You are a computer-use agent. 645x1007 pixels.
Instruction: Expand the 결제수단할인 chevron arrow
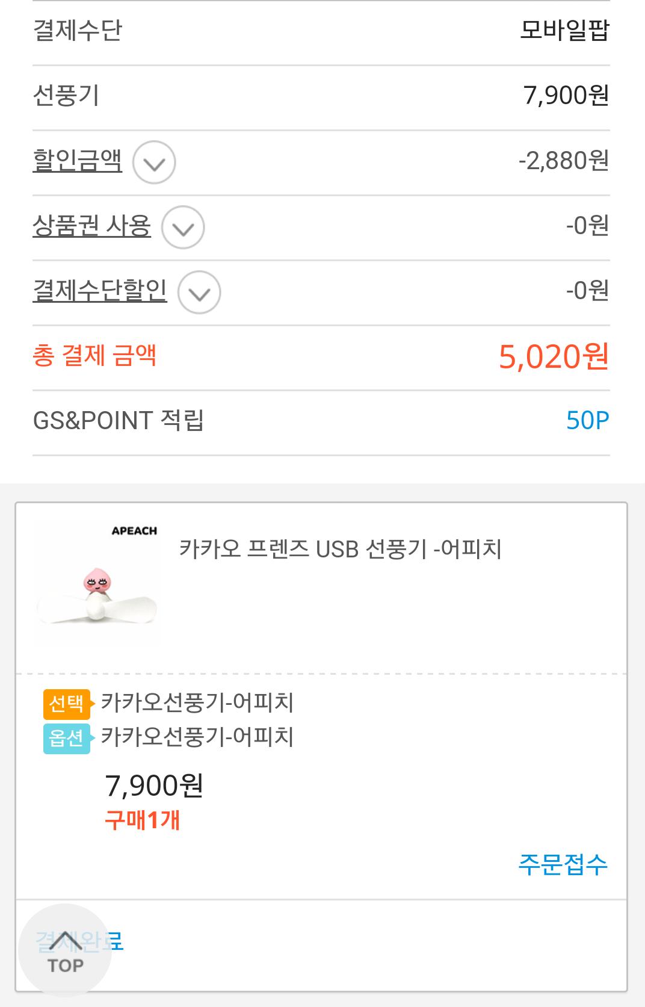(199, 293)
